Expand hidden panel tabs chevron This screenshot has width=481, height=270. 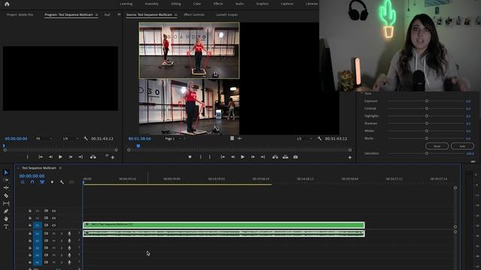(119, 14)
